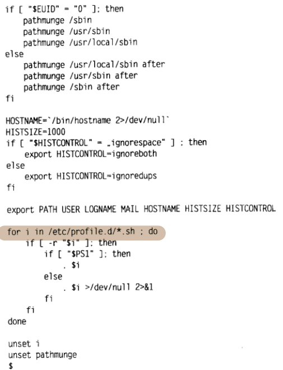Viewport: 283px width, 370px height.
Task: Click the 'pathmunge /sbin after' line
Action: [71, 87]
